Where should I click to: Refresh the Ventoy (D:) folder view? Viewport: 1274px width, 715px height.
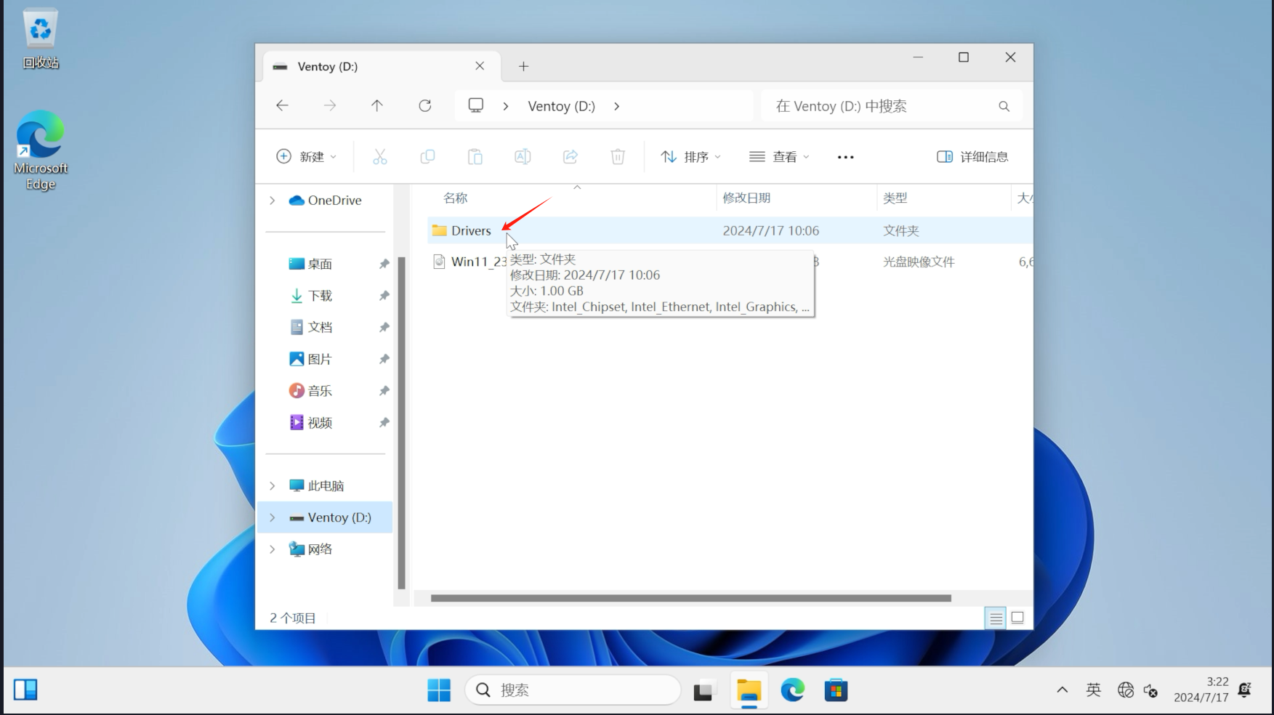[x=425, y=105]
